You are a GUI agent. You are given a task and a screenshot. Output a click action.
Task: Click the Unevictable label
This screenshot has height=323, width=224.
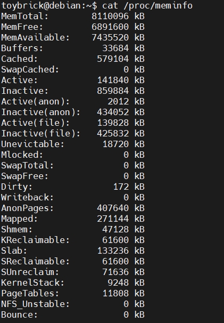pos(33,144)
